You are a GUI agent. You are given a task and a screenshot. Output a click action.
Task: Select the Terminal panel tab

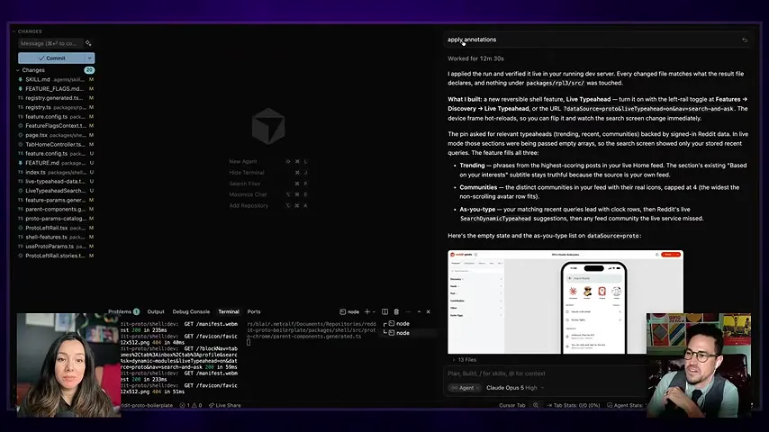229,312
